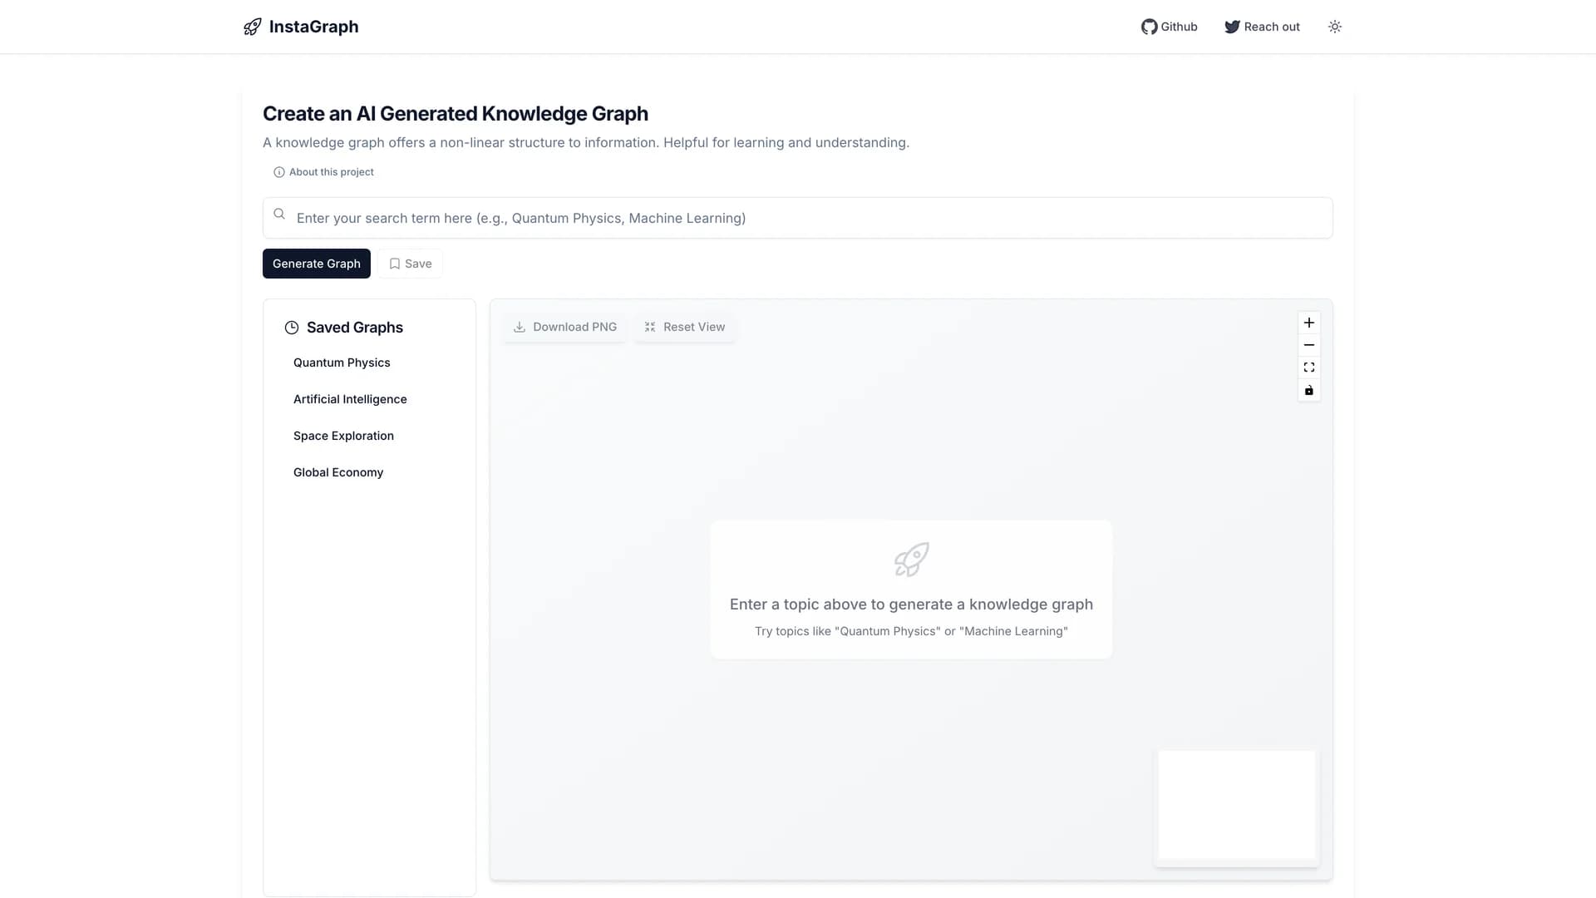The width and height of the screenshot is (1596, 898).
Task: Click the magnifying glass search icon
Action: click(279, 214)
